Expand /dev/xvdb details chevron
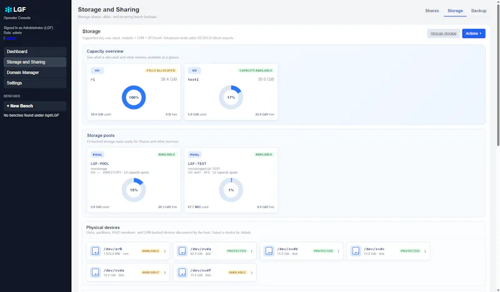The height and width of the screenshot is (292, 500). click(x=338, y=251)
